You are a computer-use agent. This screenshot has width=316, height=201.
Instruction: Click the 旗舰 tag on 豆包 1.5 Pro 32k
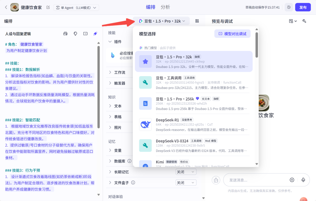tap(197, 57)
